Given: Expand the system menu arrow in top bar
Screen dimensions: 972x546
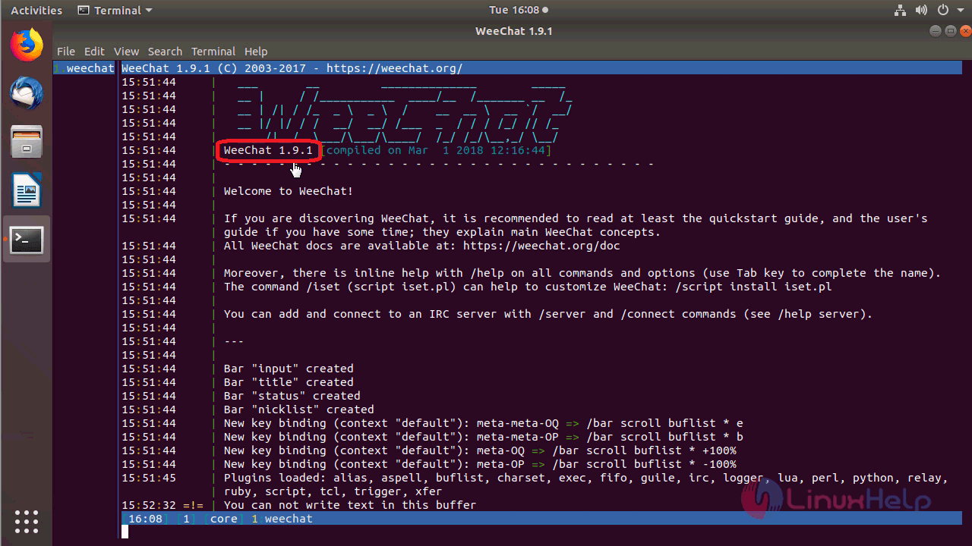Looking at the screenshot, I should point(960,11).
